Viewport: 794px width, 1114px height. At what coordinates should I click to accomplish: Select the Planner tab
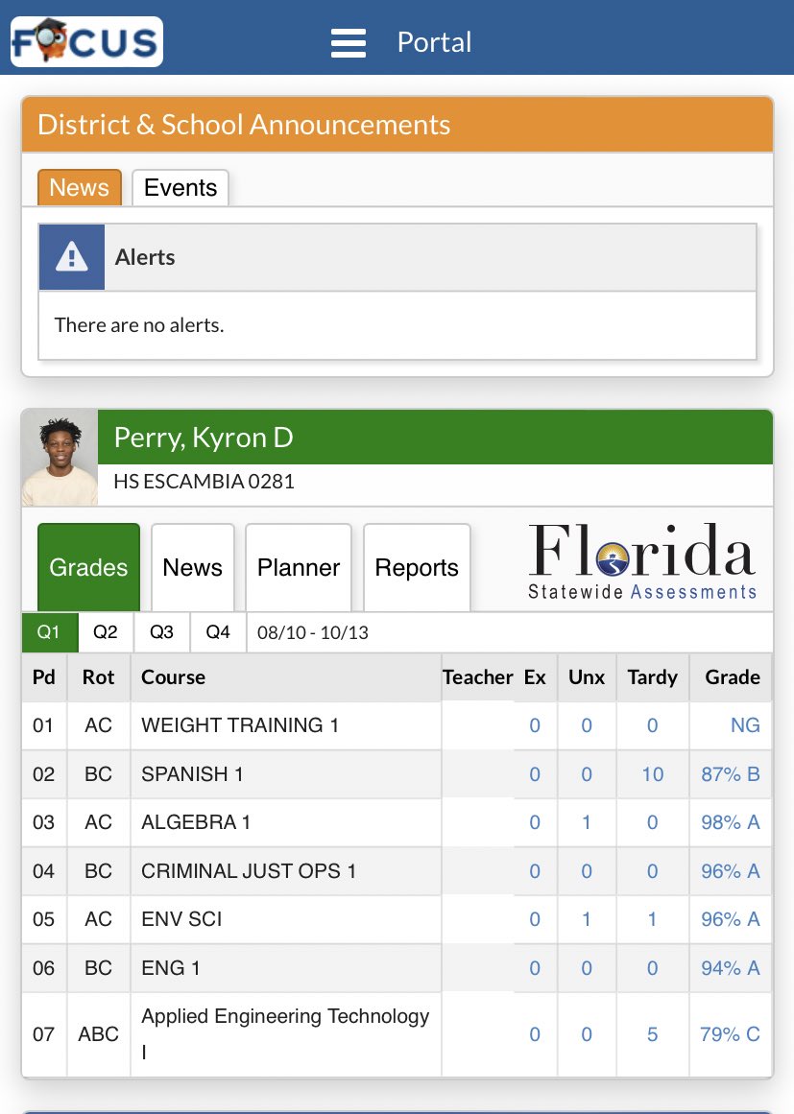pyautogui.click(x=298, y=567)
